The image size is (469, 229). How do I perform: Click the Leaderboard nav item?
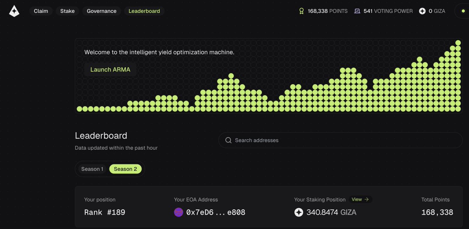(x=144, y=11)
